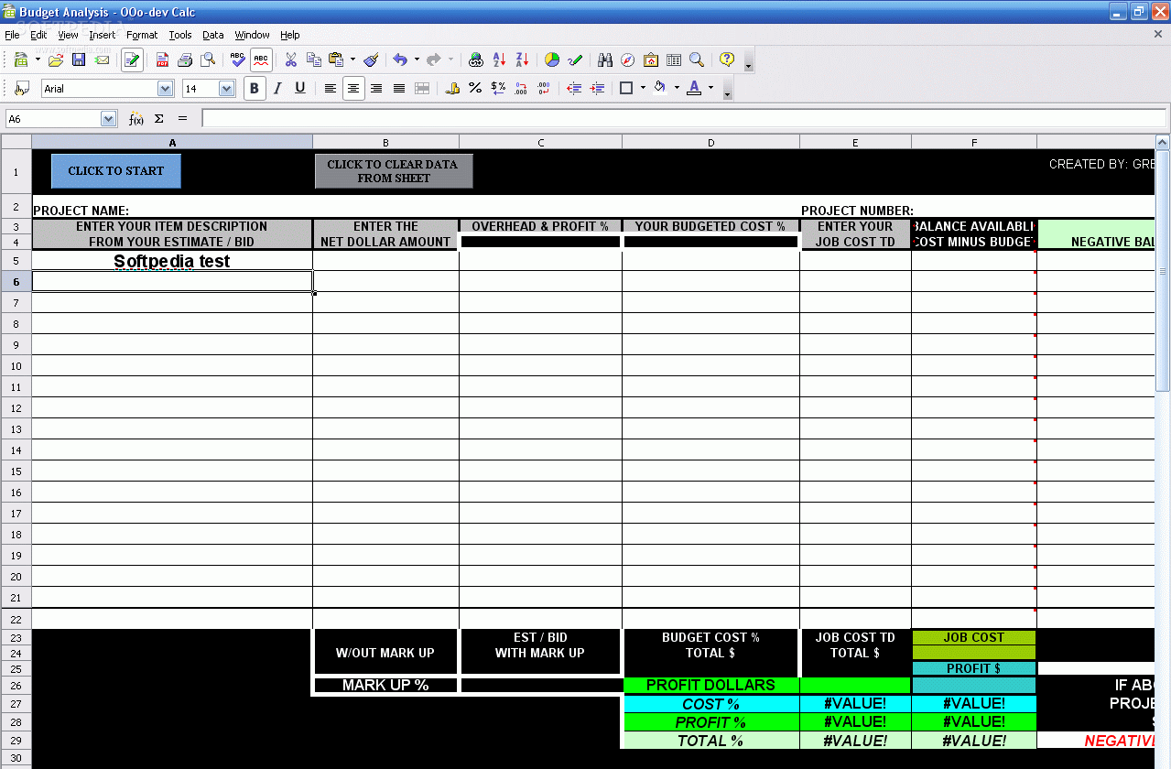Screen dimensions: 1171x769
Task: Open the Styles and Formatting window
Action: (22, 88)
